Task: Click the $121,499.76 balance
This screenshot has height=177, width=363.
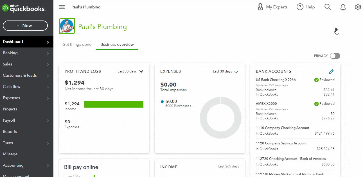Action: click(x=324, y=133)
